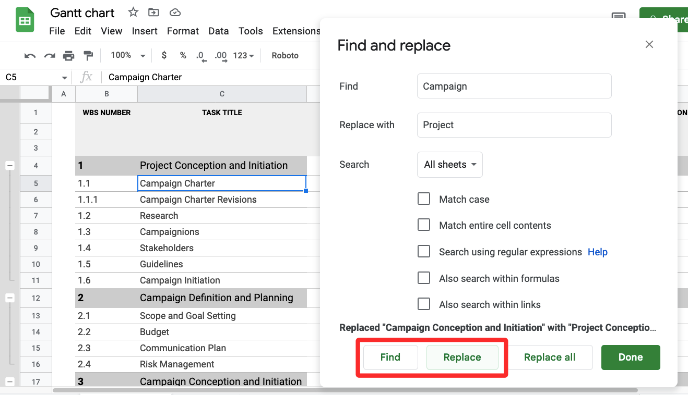Open the 123 number format dropdown
The width and height of the screenshot is (688, 395).
(243, 55)
